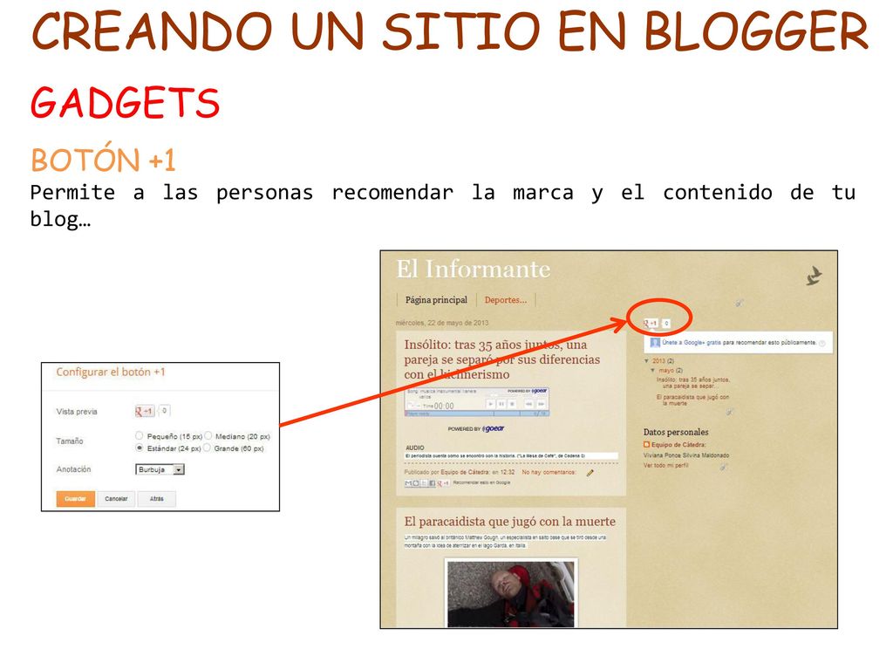Click the No hay comentarios link
The image size is (893, 670).
[x=549, y=472]
